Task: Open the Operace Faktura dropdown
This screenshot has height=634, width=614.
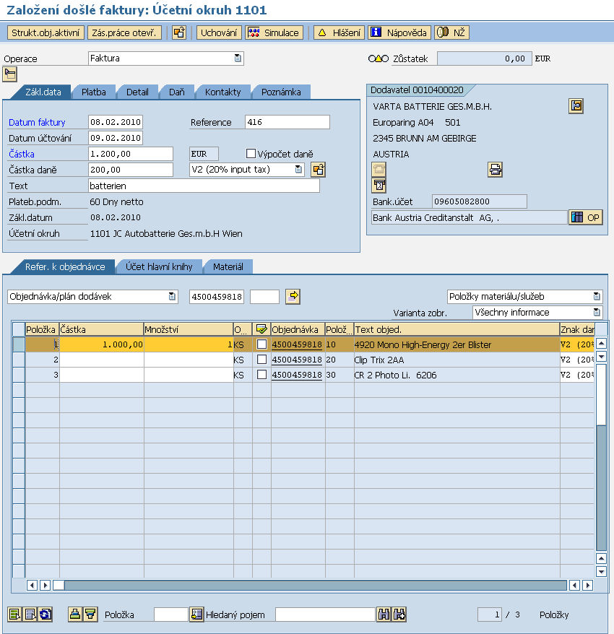Action: point(238,58)
